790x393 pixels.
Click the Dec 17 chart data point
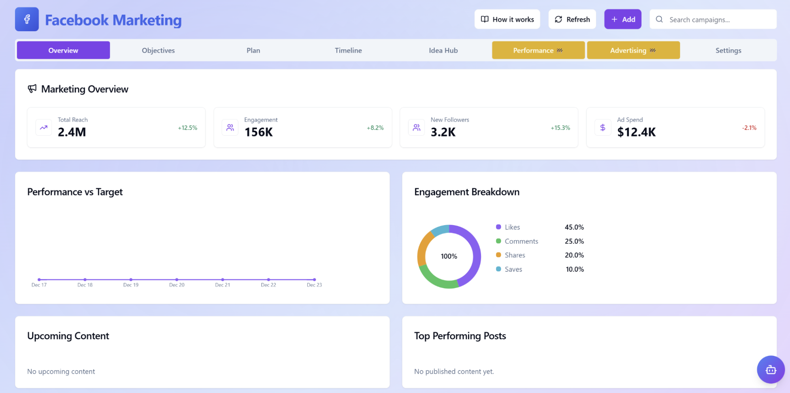pos(39,279)
